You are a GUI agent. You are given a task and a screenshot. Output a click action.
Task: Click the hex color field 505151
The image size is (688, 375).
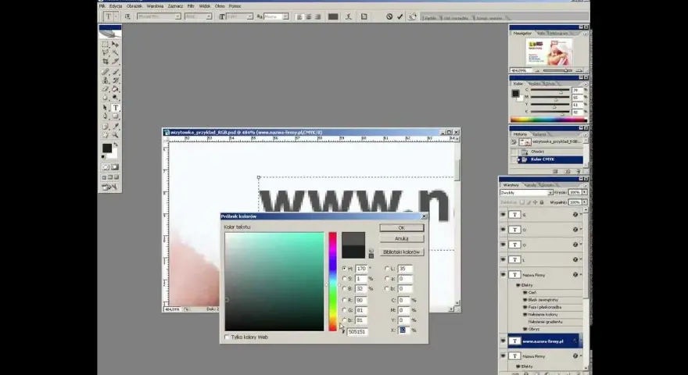click(357, 332)
